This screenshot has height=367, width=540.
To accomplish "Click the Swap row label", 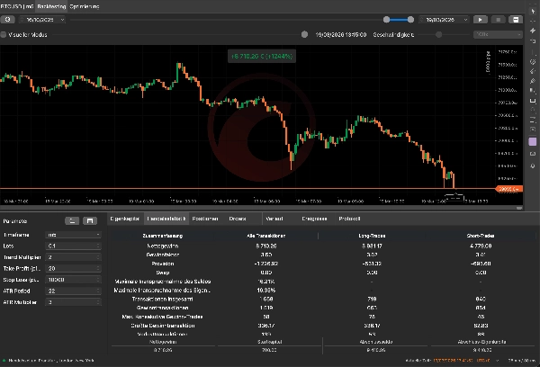I will [x=163, y=273].
